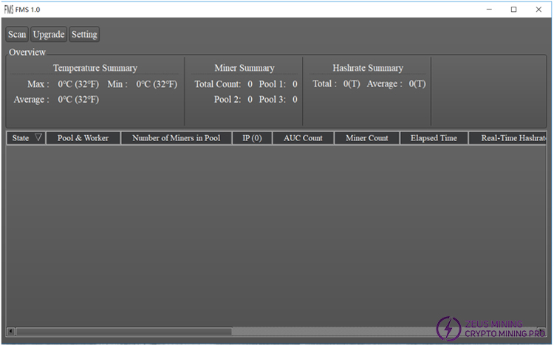Click the horizontal scrollbar thumb
Screen dimensions: 554x345
coord(123,331)
